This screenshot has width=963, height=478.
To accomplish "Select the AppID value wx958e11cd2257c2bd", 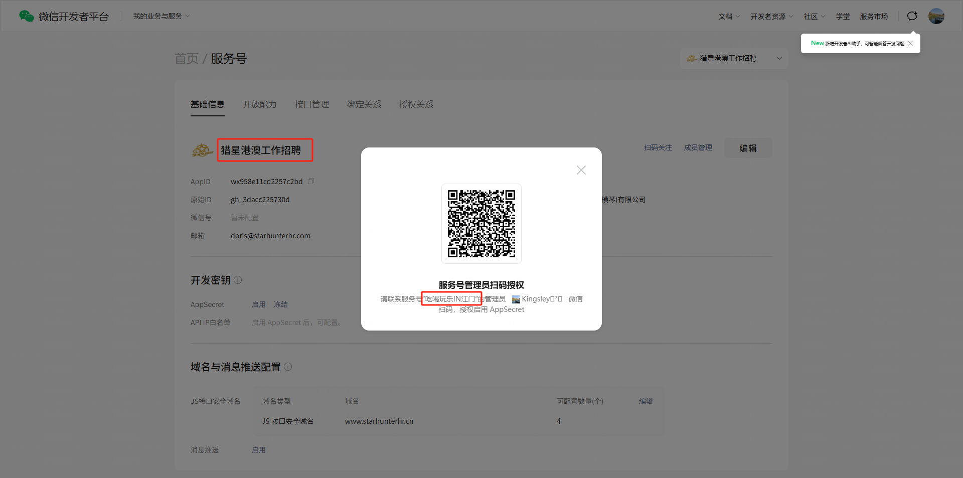I will coord(267,182).
